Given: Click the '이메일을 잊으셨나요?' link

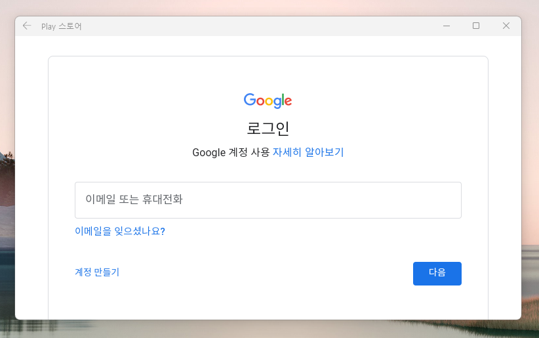Looking at the screenshot, I should tap(120, 231).
